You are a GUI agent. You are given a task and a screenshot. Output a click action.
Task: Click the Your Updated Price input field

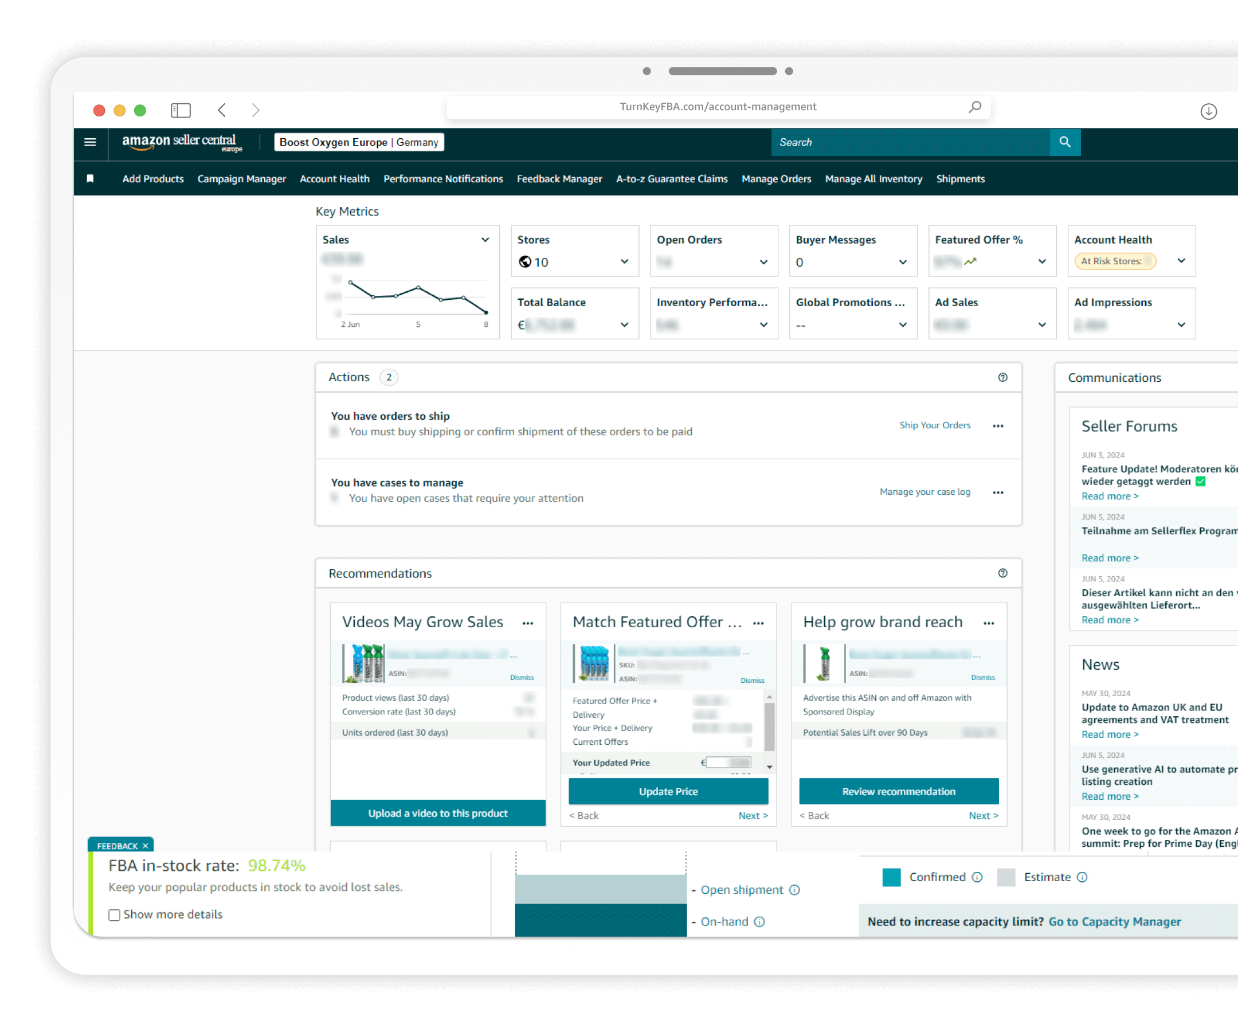(x=728, y=763)
